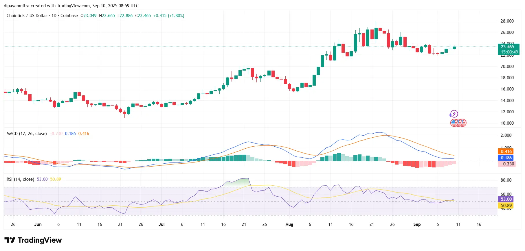Click the blue 0.186 MACD axis label

506,158
